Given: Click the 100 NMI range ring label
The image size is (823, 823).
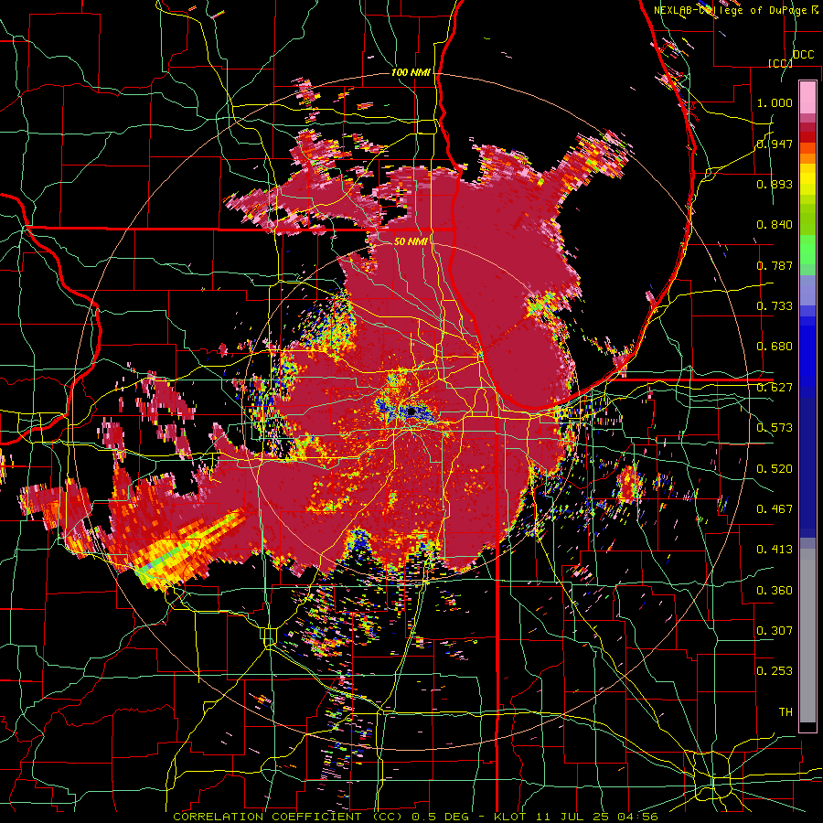Looking at the screenshot, I should point(411,72).
